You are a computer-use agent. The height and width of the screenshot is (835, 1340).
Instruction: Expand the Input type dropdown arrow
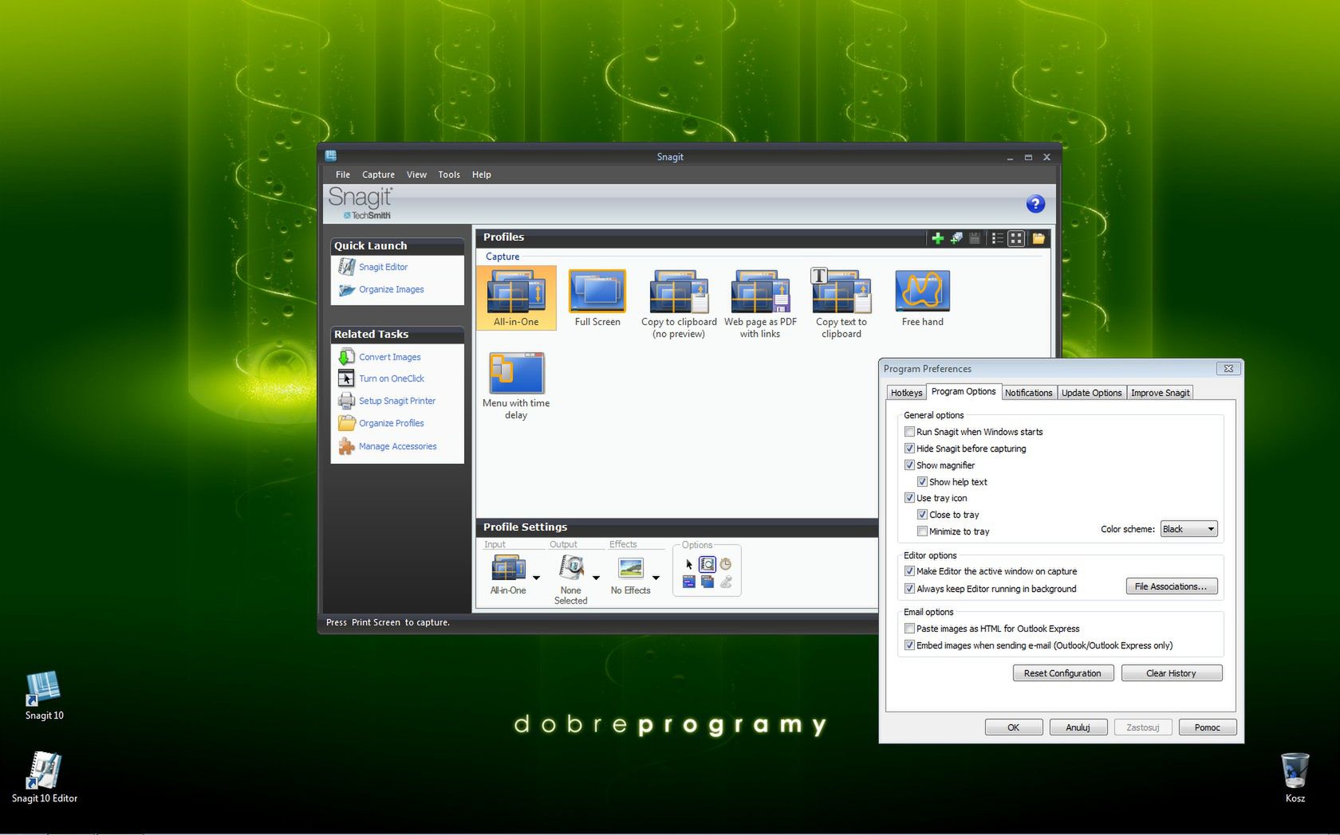[536, 578]
